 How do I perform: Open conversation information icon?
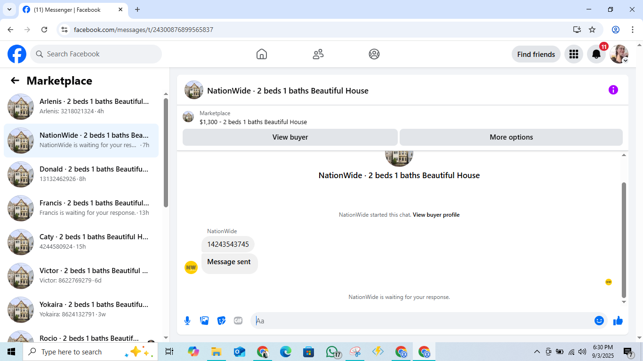[613, 90]
